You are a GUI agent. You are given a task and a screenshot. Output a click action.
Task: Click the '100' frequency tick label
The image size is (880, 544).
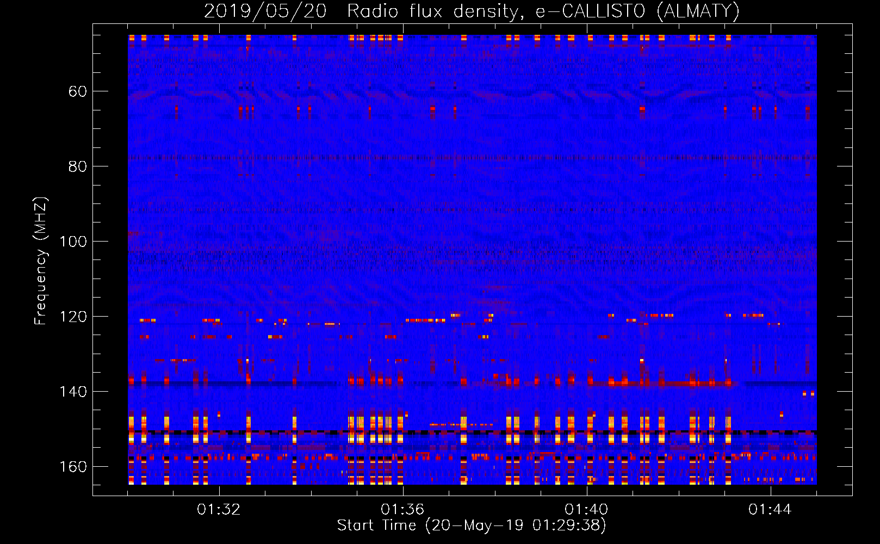tap(73, 242)
